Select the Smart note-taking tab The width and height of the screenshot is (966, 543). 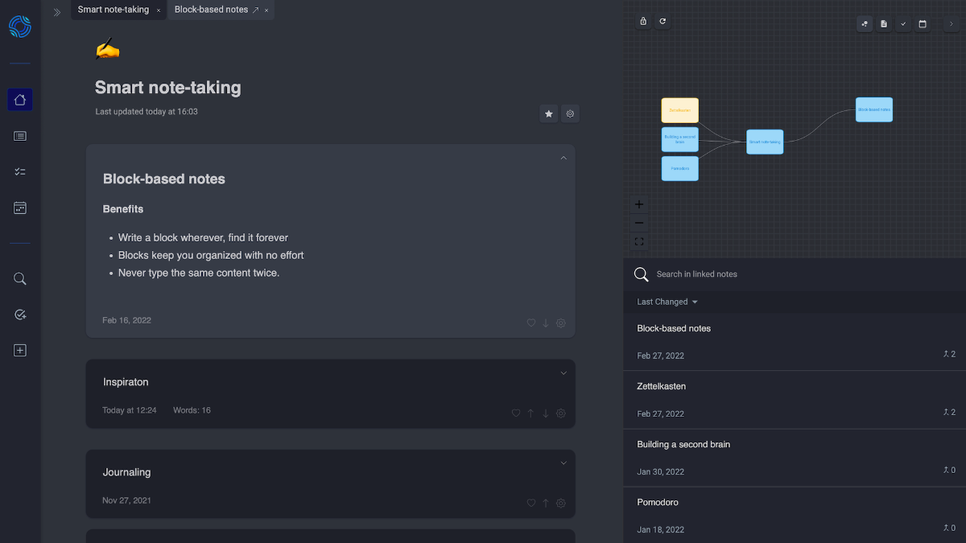[114, 10]
